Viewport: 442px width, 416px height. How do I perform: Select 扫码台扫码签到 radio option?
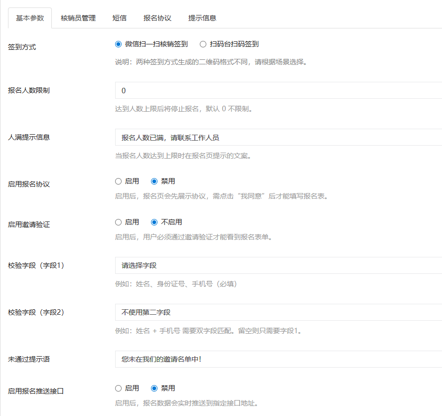pyautogui.click(x=203, y=44)
